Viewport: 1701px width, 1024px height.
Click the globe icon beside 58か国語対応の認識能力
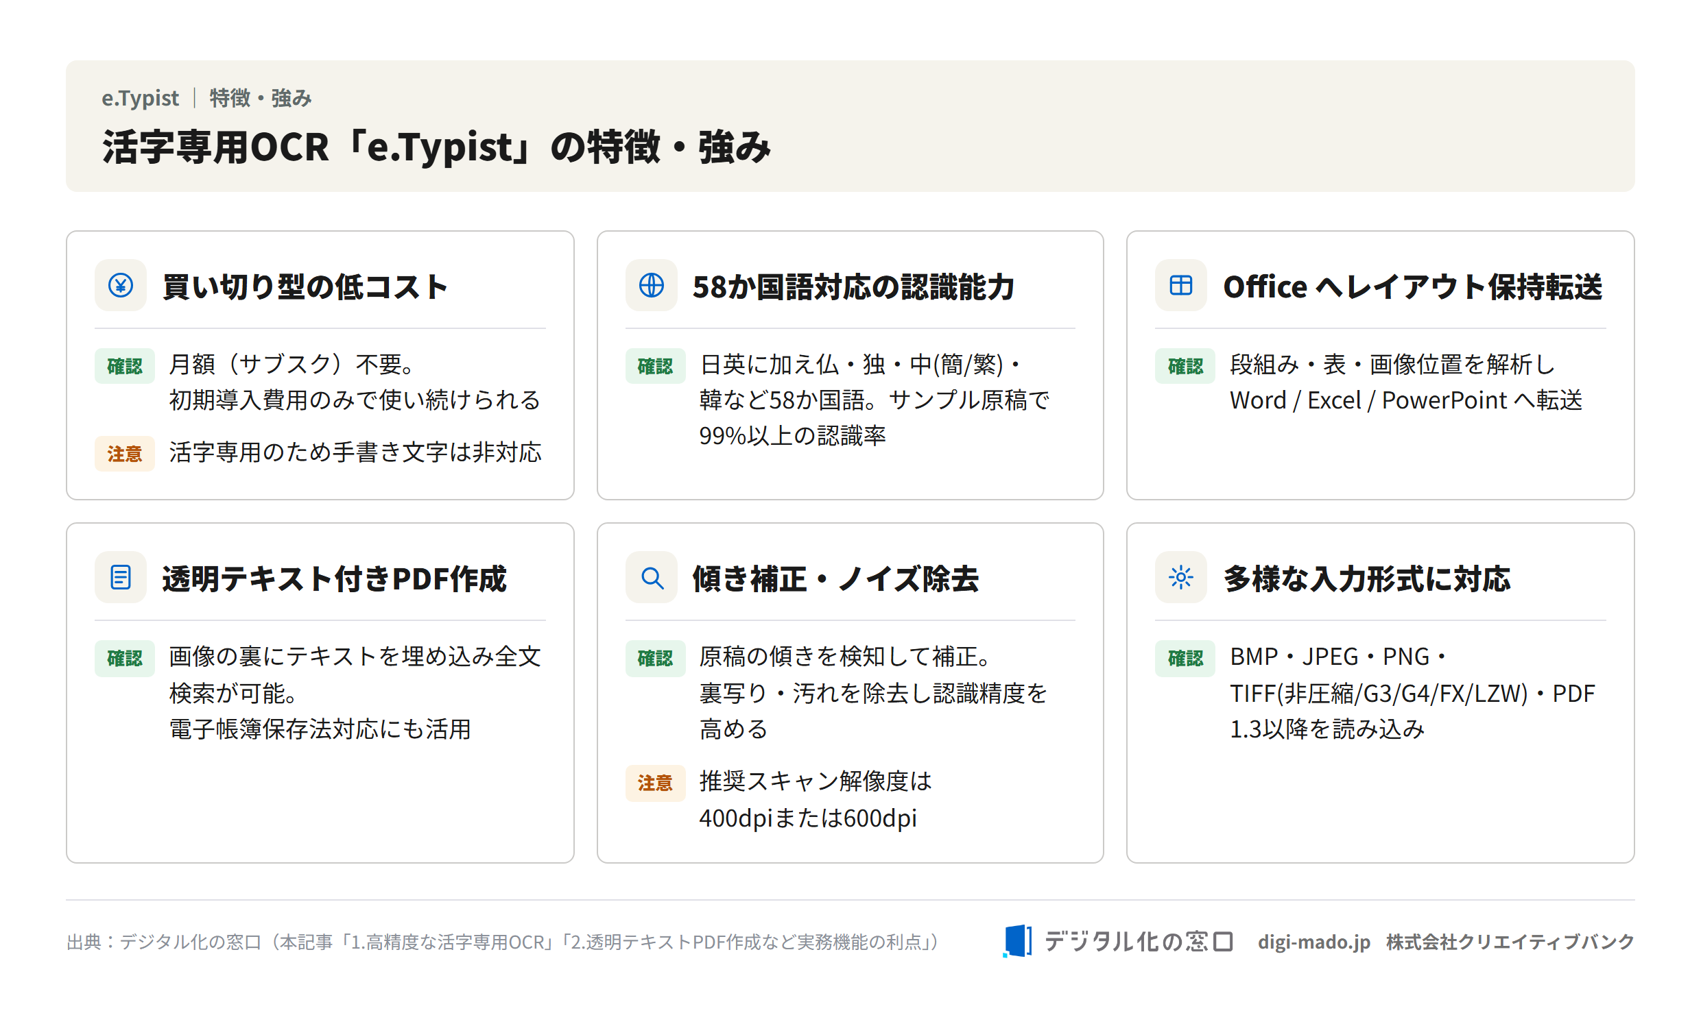pos(651,285)
